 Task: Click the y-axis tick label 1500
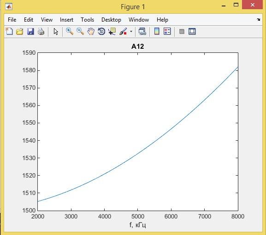click(29, 211)
